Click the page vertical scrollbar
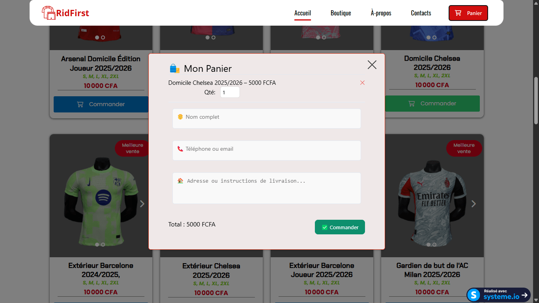This screenshot has height=303, width=539. 536,101
